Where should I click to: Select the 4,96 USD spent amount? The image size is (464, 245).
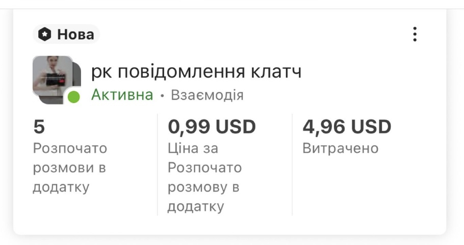(347, 126)
